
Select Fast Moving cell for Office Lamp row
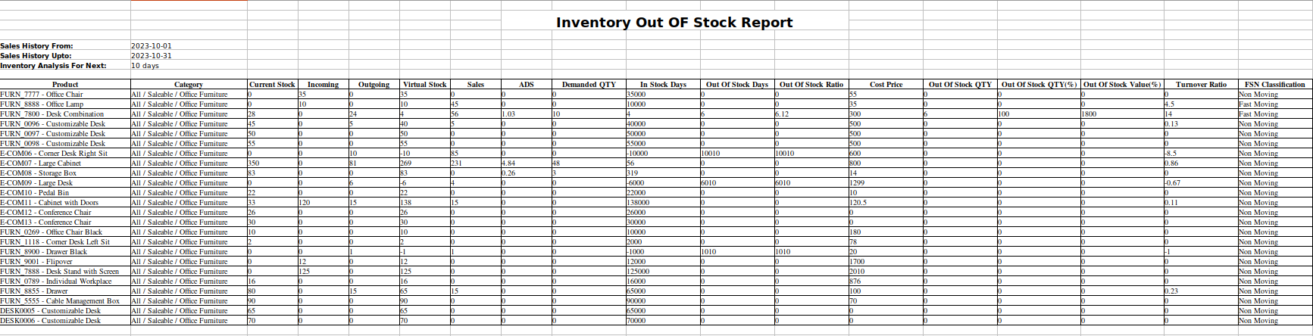point(1256,104)
